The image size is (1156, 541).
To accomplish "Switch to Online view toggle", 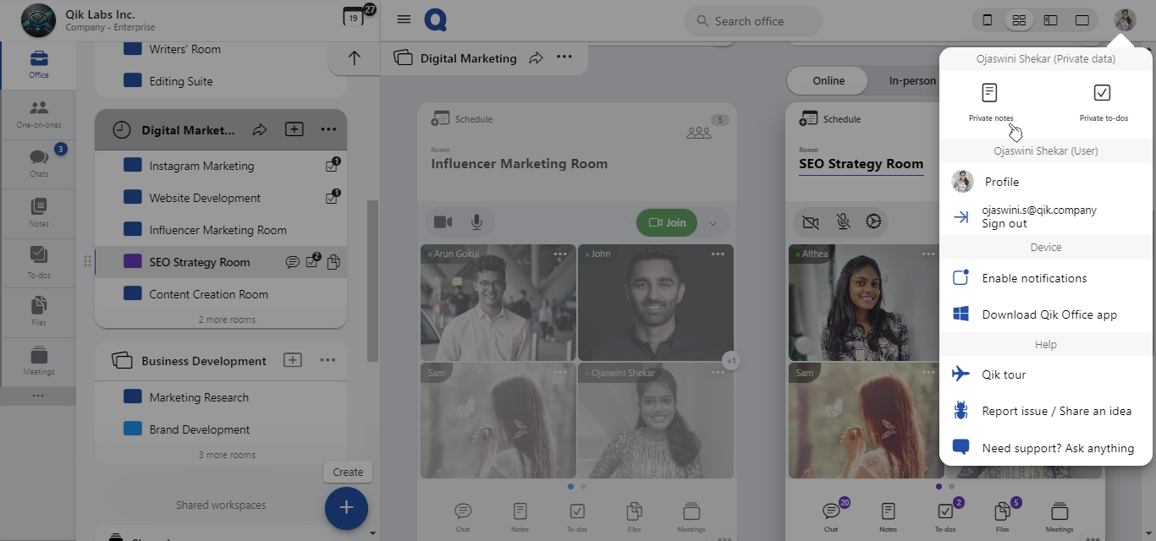I will 828,81.
